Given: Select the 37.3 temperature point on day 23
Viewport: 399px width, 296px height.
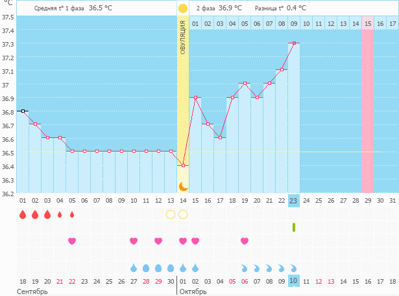Looking at the screenshot, I should pos(294,43).
